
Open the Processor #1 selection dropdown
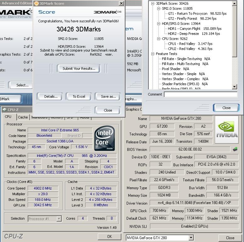click(59, 219)
